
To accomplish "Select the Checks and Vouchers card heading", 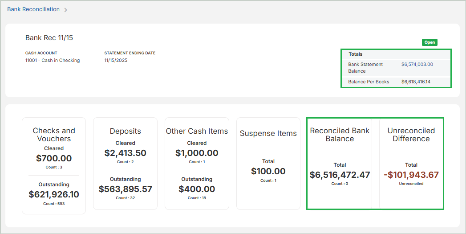I will pyautogui.click(x=54, y=135).
